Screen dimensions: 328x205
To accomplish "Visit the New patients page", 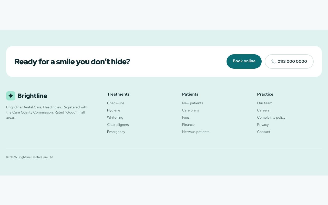I will click(x=192, y=103).
